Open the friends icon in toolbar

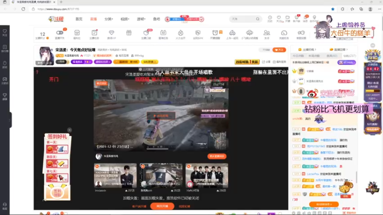[x=267, y=34]
